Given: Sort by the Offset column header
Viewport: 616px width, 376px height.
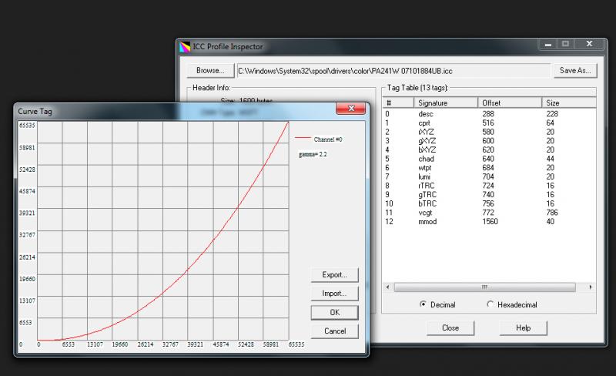Looking at the screenshot, I should pyautogui.click(x=510, y=102).
